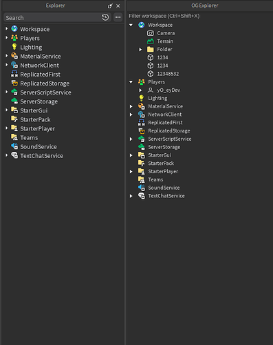The image size is (273, 345).
Task: Close the Explorer panel
Action: (x=118, y=6)
